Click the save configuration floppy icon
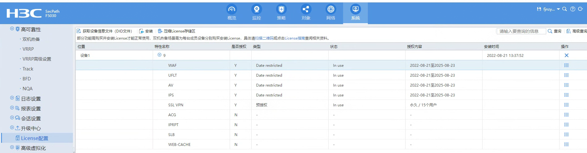587x153 pixels. click(539, 9)
